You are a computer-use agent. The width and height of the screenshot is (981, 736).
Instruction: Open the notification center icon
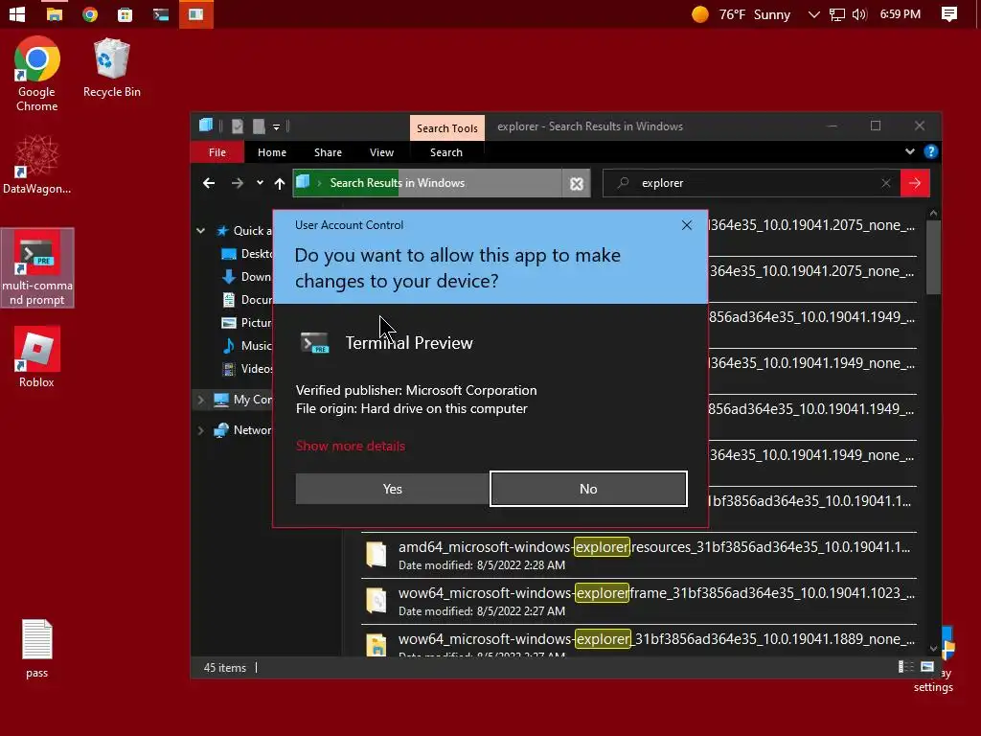click(949, 13)
